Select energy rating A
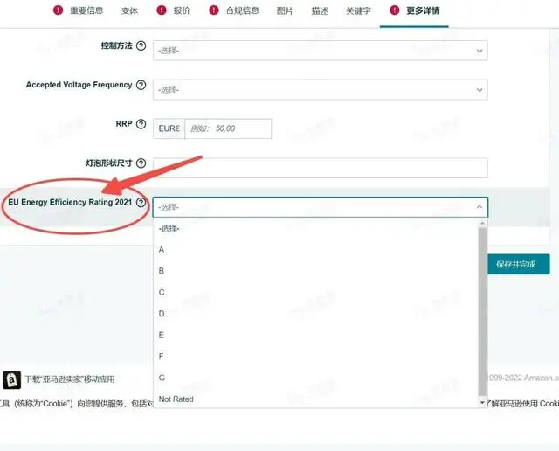The image size is (559, 451). [x=315, y=250]
